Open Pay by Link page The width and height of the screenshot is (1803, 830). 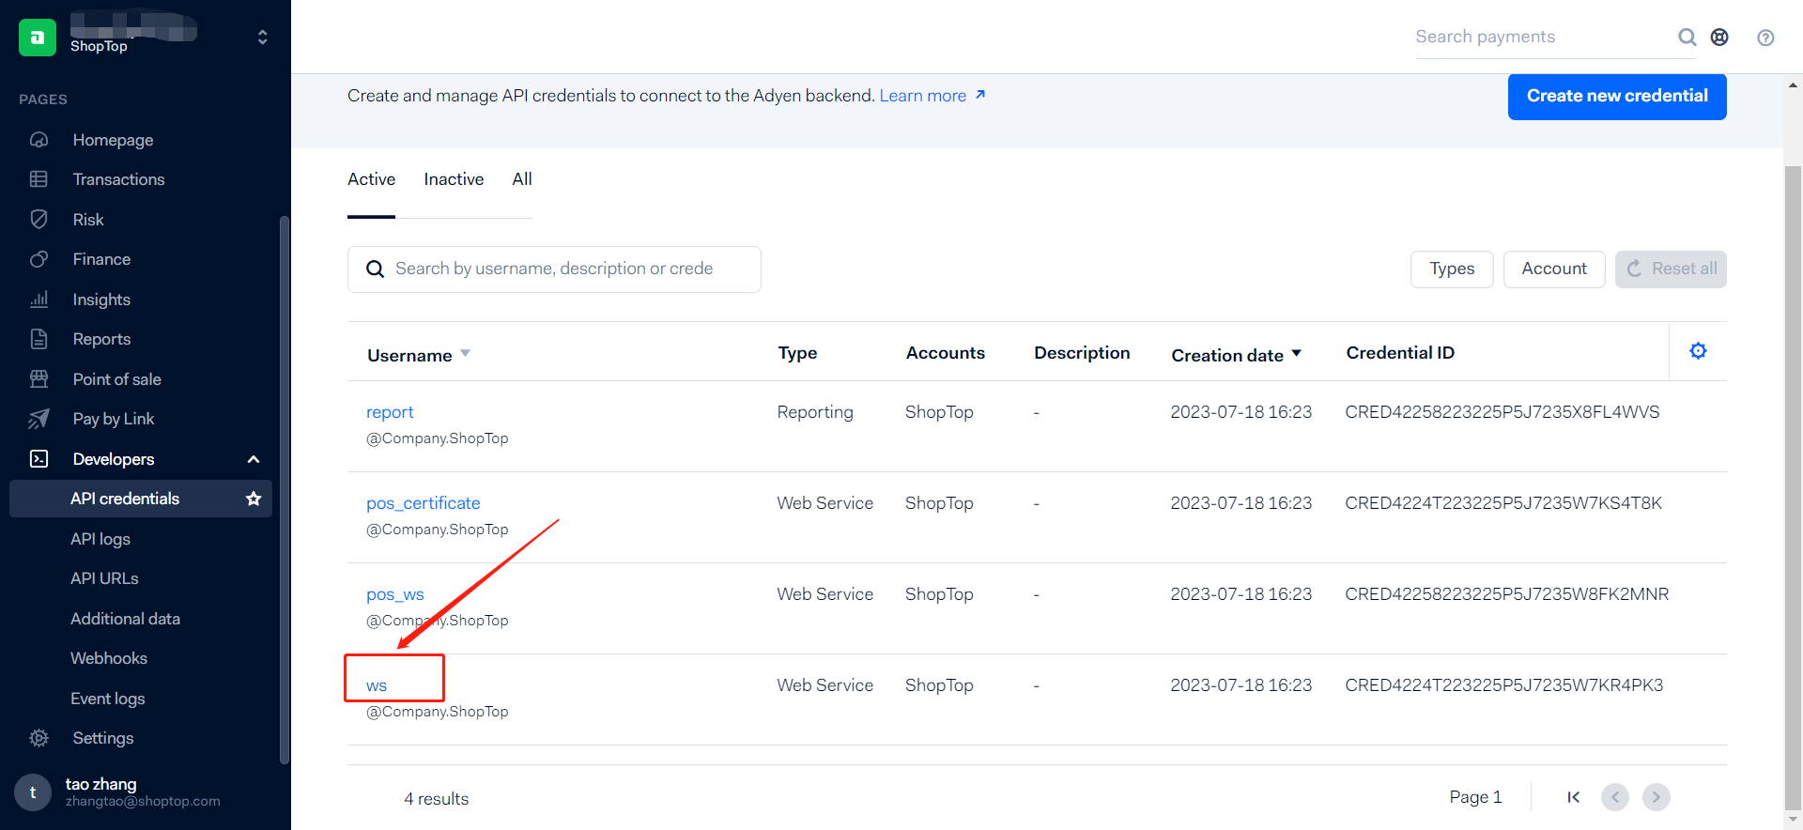click(114, 419)
